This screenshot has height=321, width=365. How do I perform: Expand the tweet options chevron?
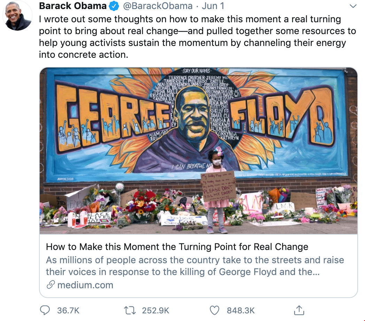(353, 6)
